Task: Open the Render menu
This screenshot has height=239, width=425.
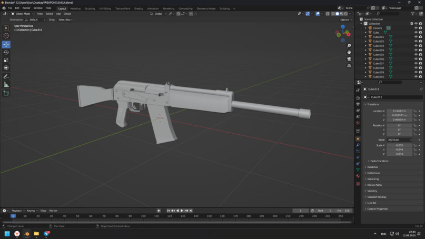Action: click(x=26, y=8)
